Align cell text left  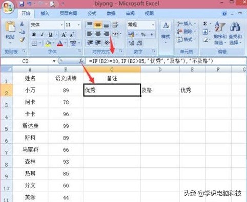point(90,34)
